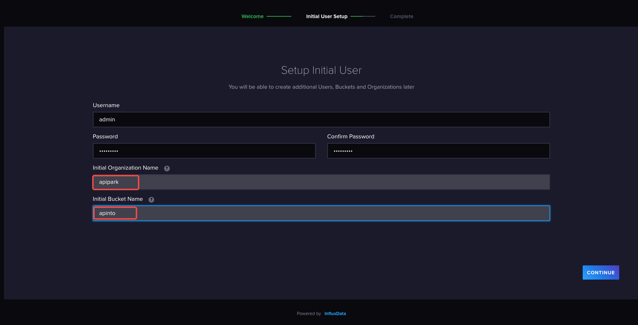Focus the Username field containing admin
Viewport: 638px width, 325px height.
[x=321, y=120]
